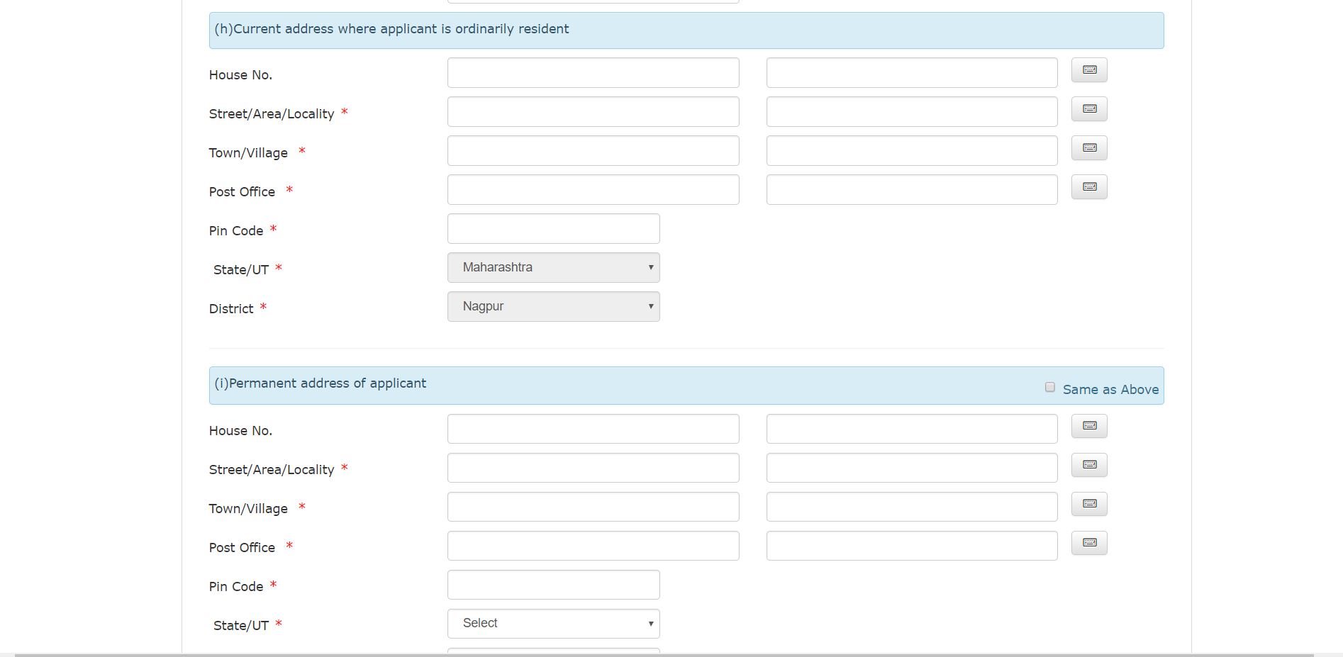Click permanent address Pin Code field
Screen dimensions: 1343x657
[553, 585]
